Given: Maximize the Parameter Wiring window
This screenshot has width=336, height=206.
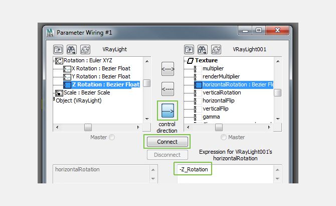Looking at the screenshot, I should point(259,30).
